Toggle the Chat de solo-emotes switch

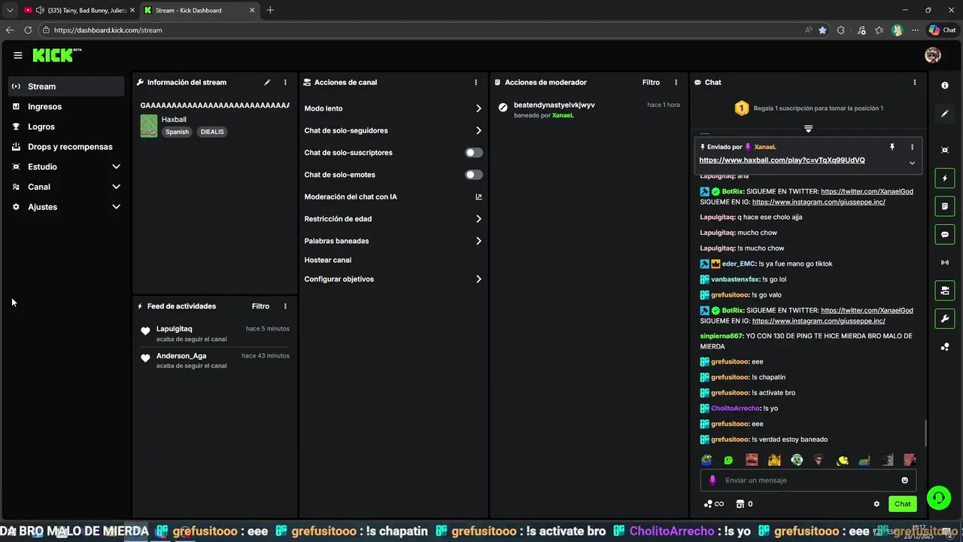click(473, 175)
